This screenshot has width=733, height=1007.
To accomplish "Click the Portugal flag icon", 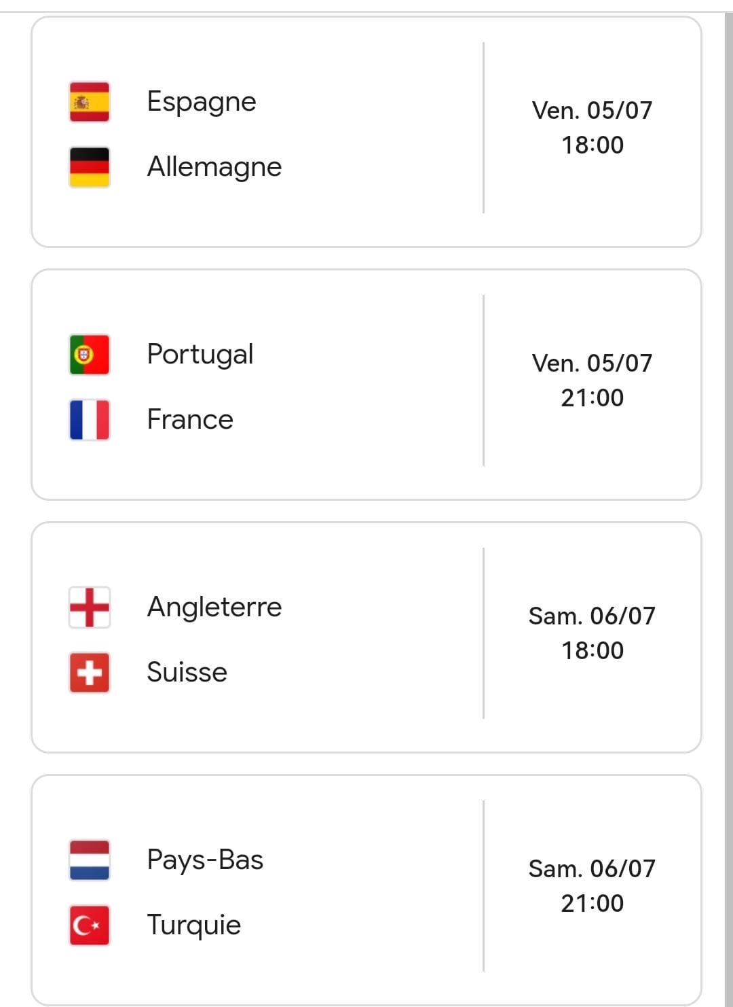I will click(90, 355).
